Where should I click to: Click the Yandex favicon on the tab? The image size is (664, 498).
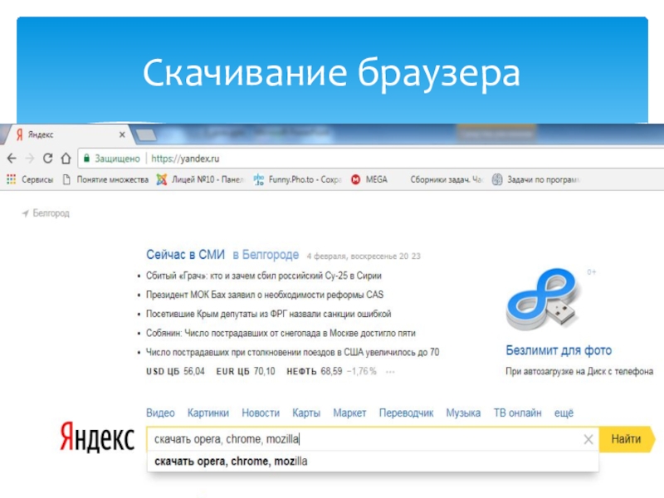click(x=19, y=134)
